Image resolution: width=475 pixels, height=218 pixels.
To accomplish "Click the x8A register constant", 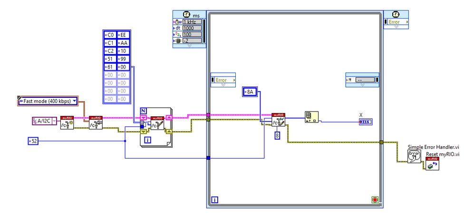I will (250, 92).
